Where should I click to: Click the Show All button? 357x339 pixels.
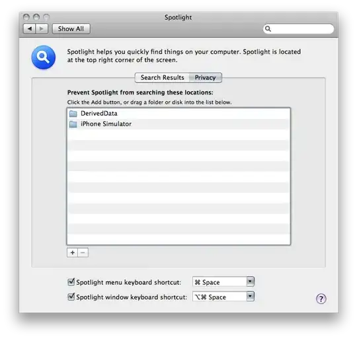[71, 29]
